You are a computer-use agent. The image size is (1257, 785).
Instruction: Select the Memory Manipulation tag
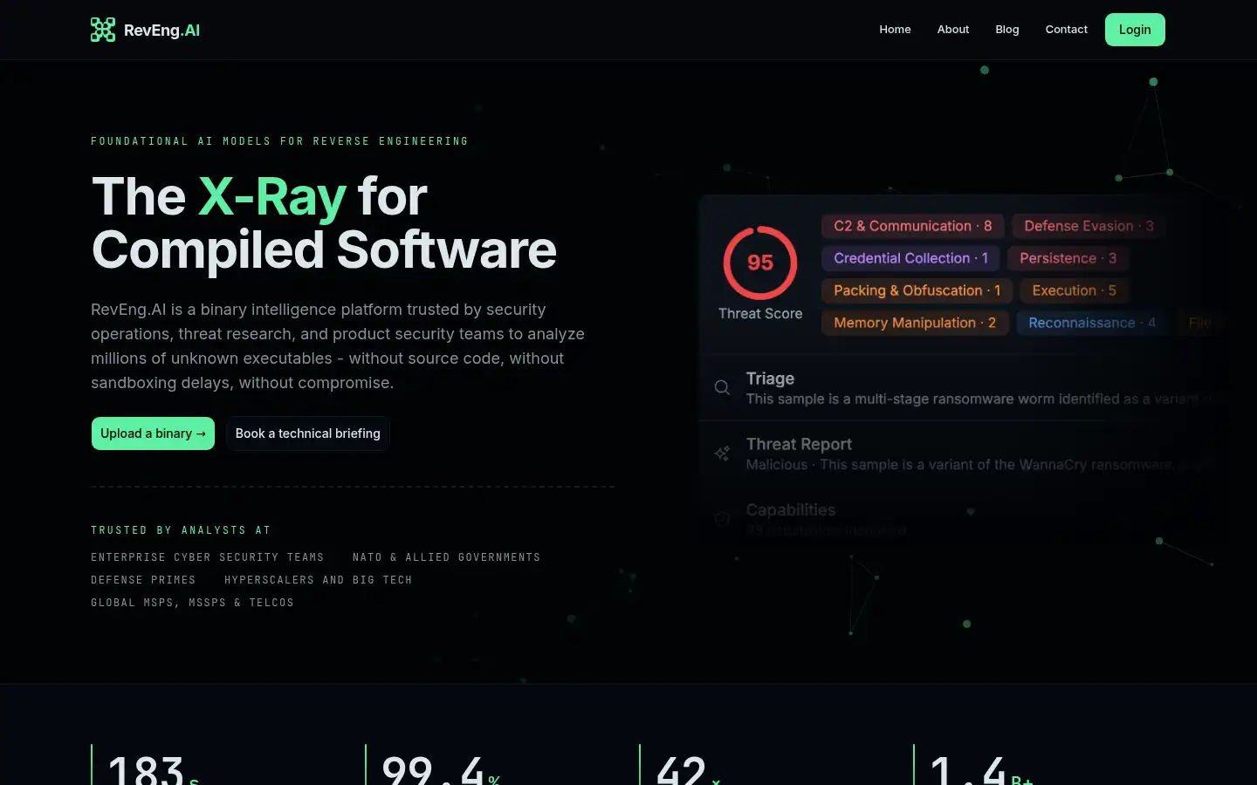pos(915,323)
